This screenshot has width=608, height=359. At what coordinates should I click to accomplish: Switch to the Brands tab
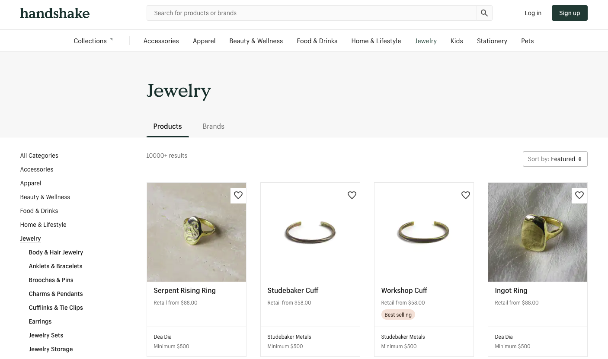point(213,126)
